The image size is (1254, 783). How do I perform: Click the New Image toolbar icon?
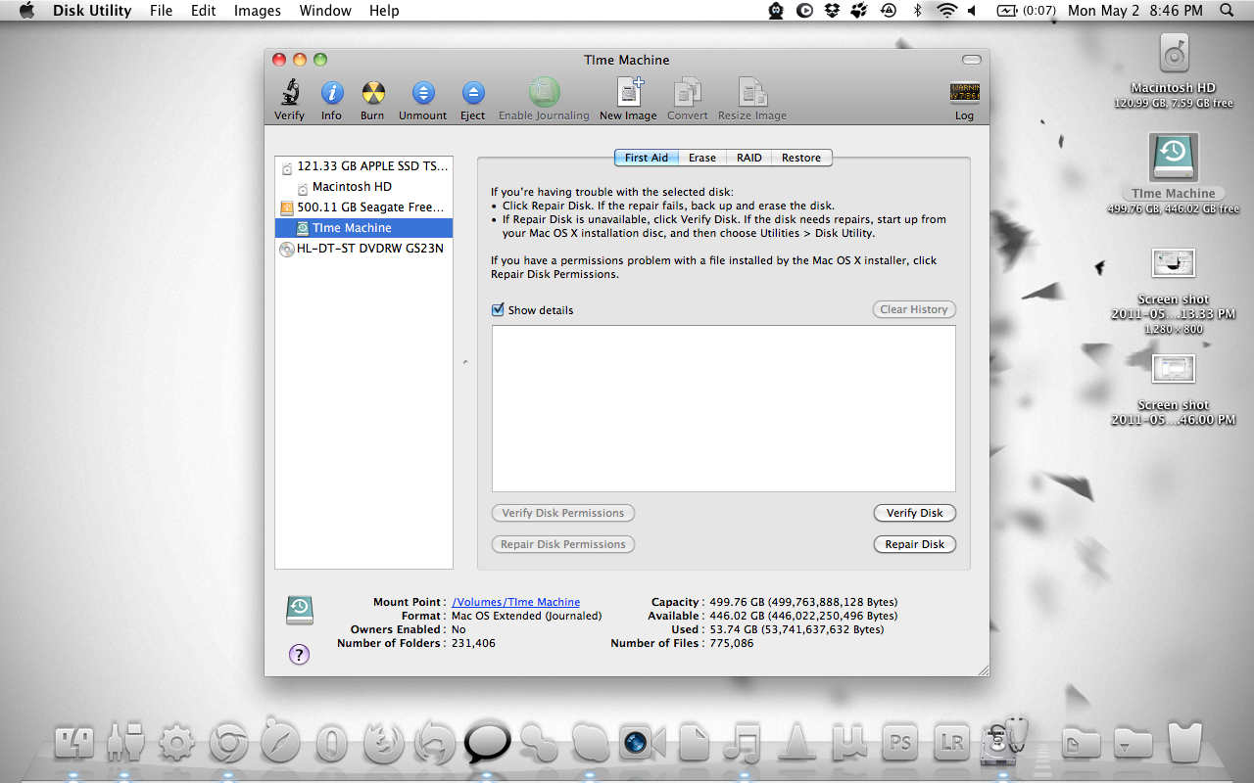pos(629,92)
